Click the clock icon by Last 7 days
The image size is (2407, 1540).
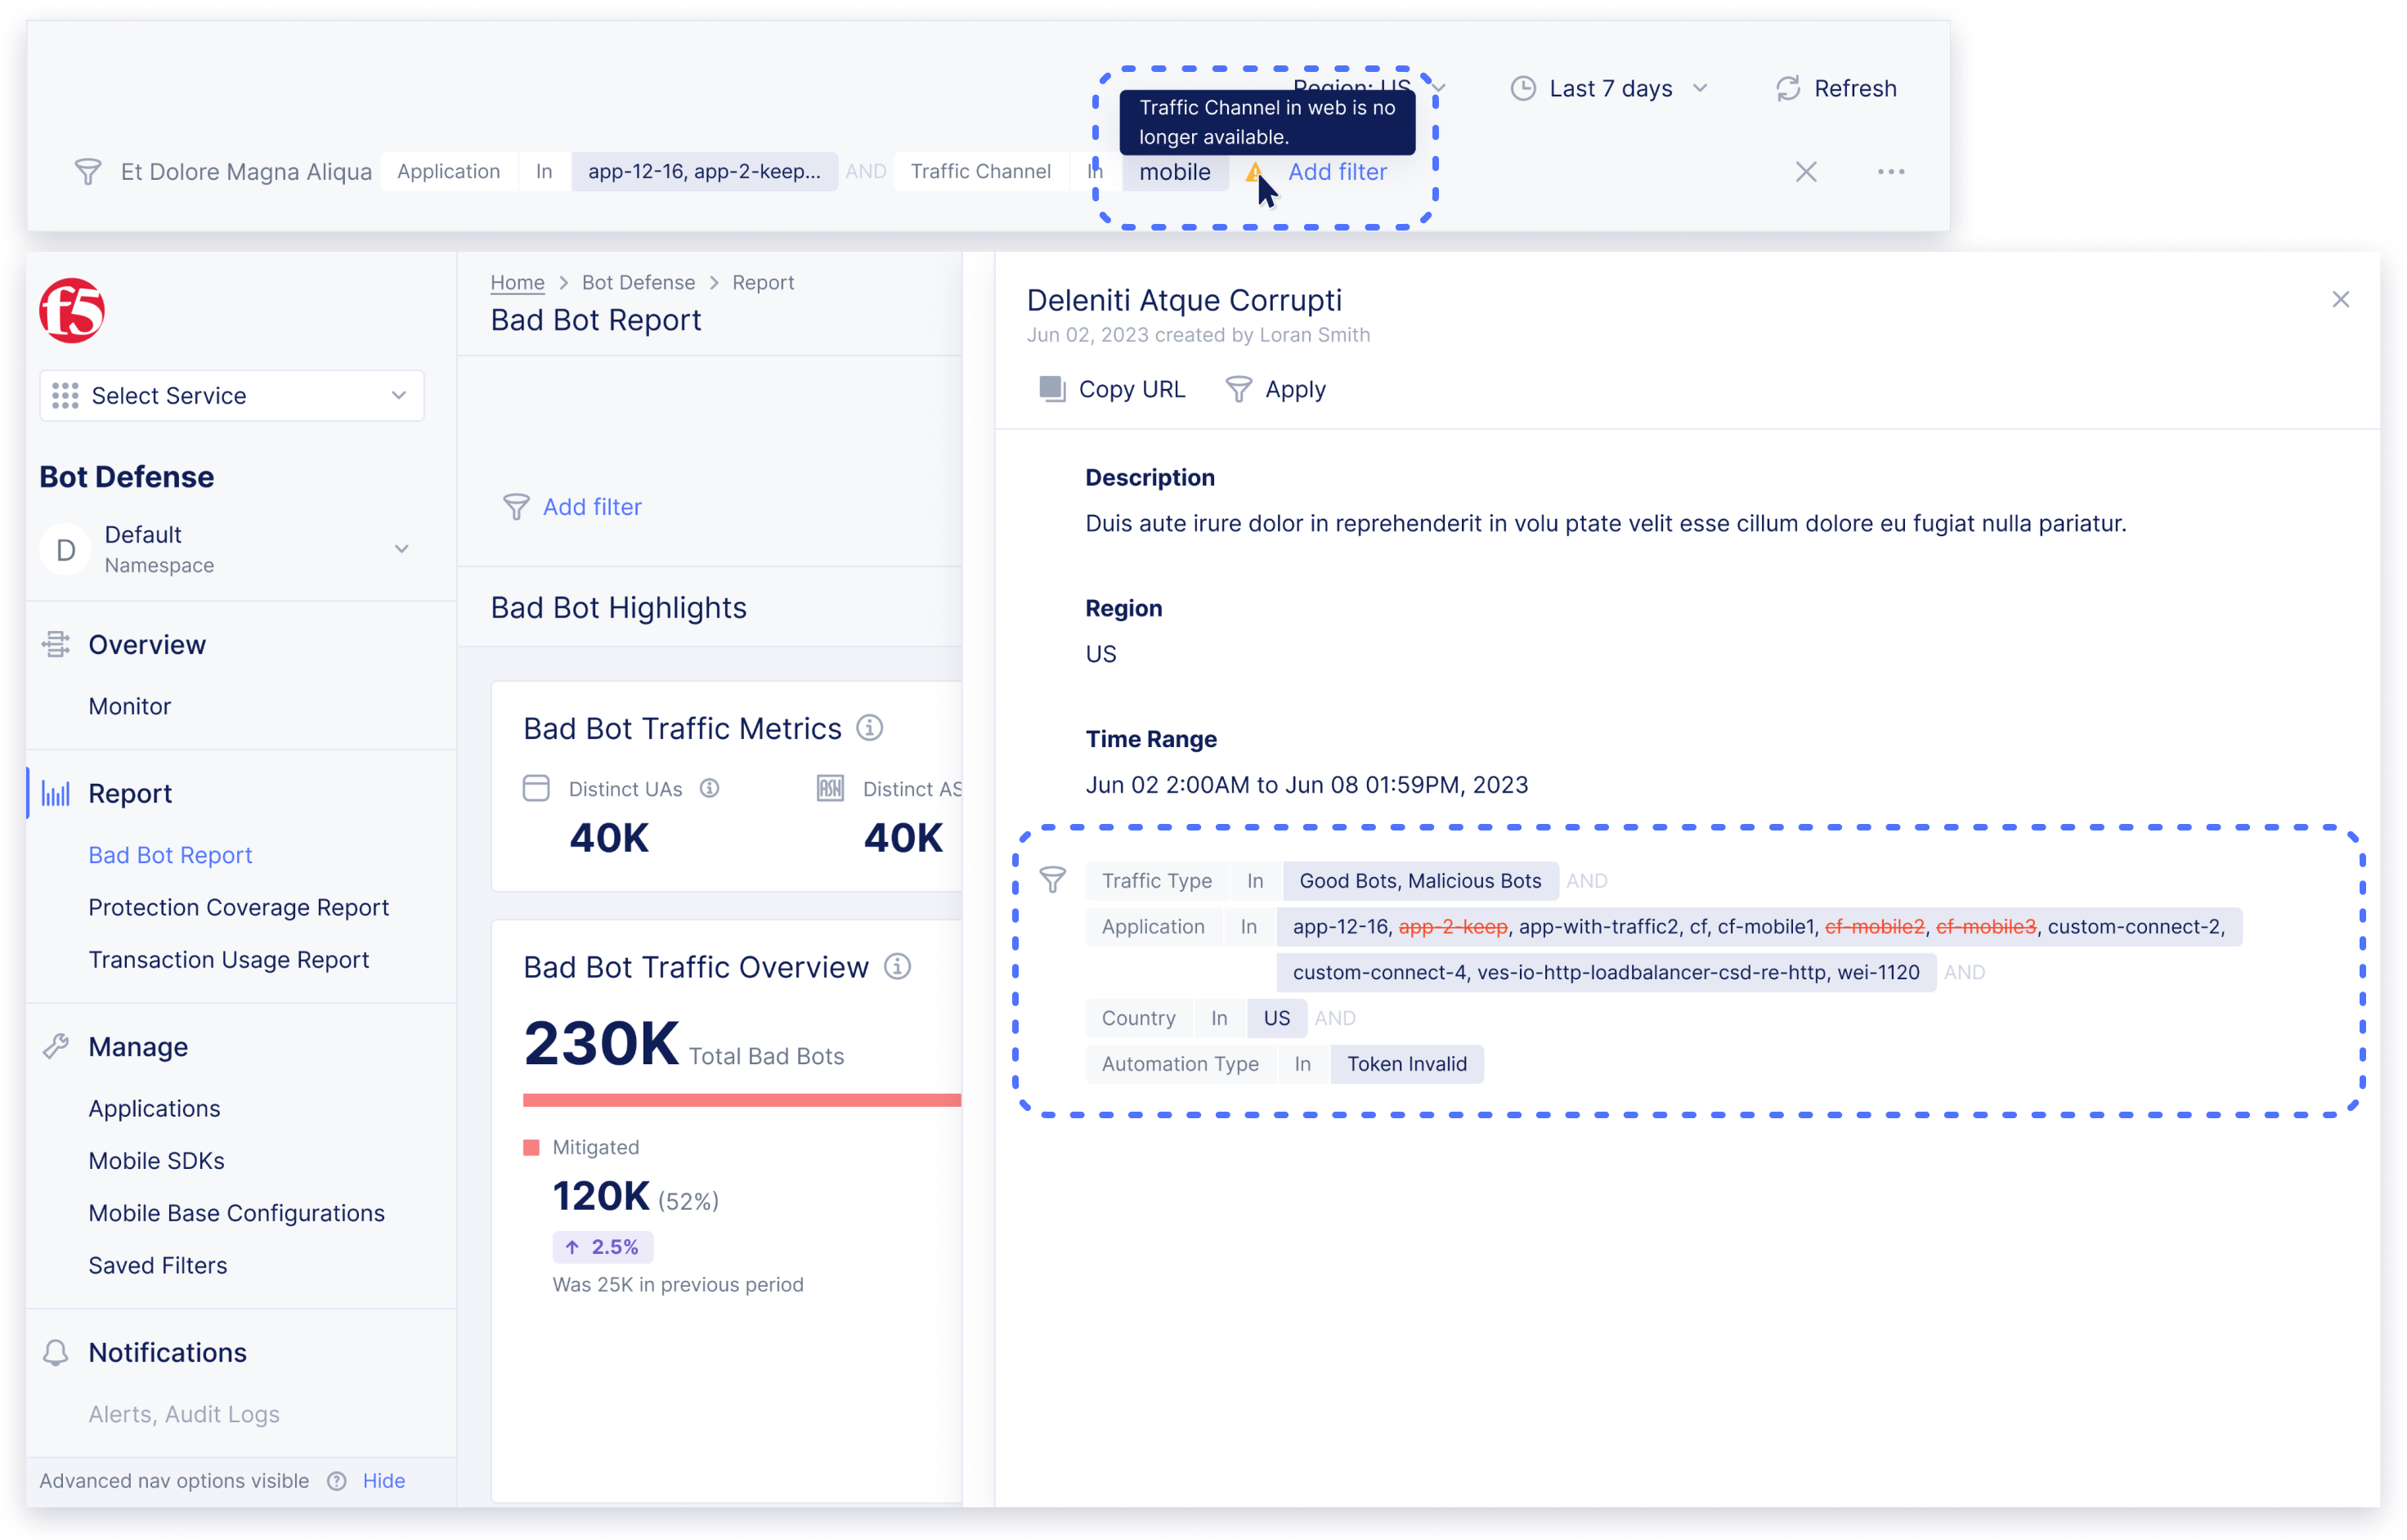1523,89
